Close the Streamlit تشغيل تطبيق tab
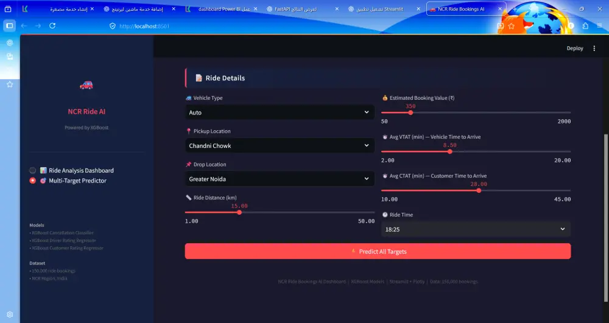This screenshot has height=323, width=609. [418, 9]
